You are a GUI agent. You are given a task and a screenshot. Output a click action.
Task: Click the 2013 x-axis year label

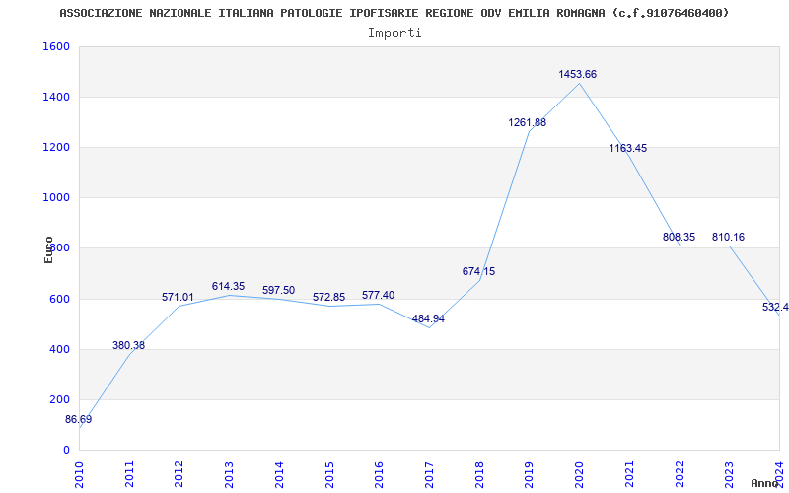(230, 474)
